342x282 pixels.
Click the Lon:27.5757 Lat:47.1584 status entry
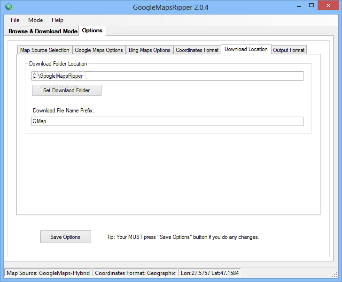210,273
